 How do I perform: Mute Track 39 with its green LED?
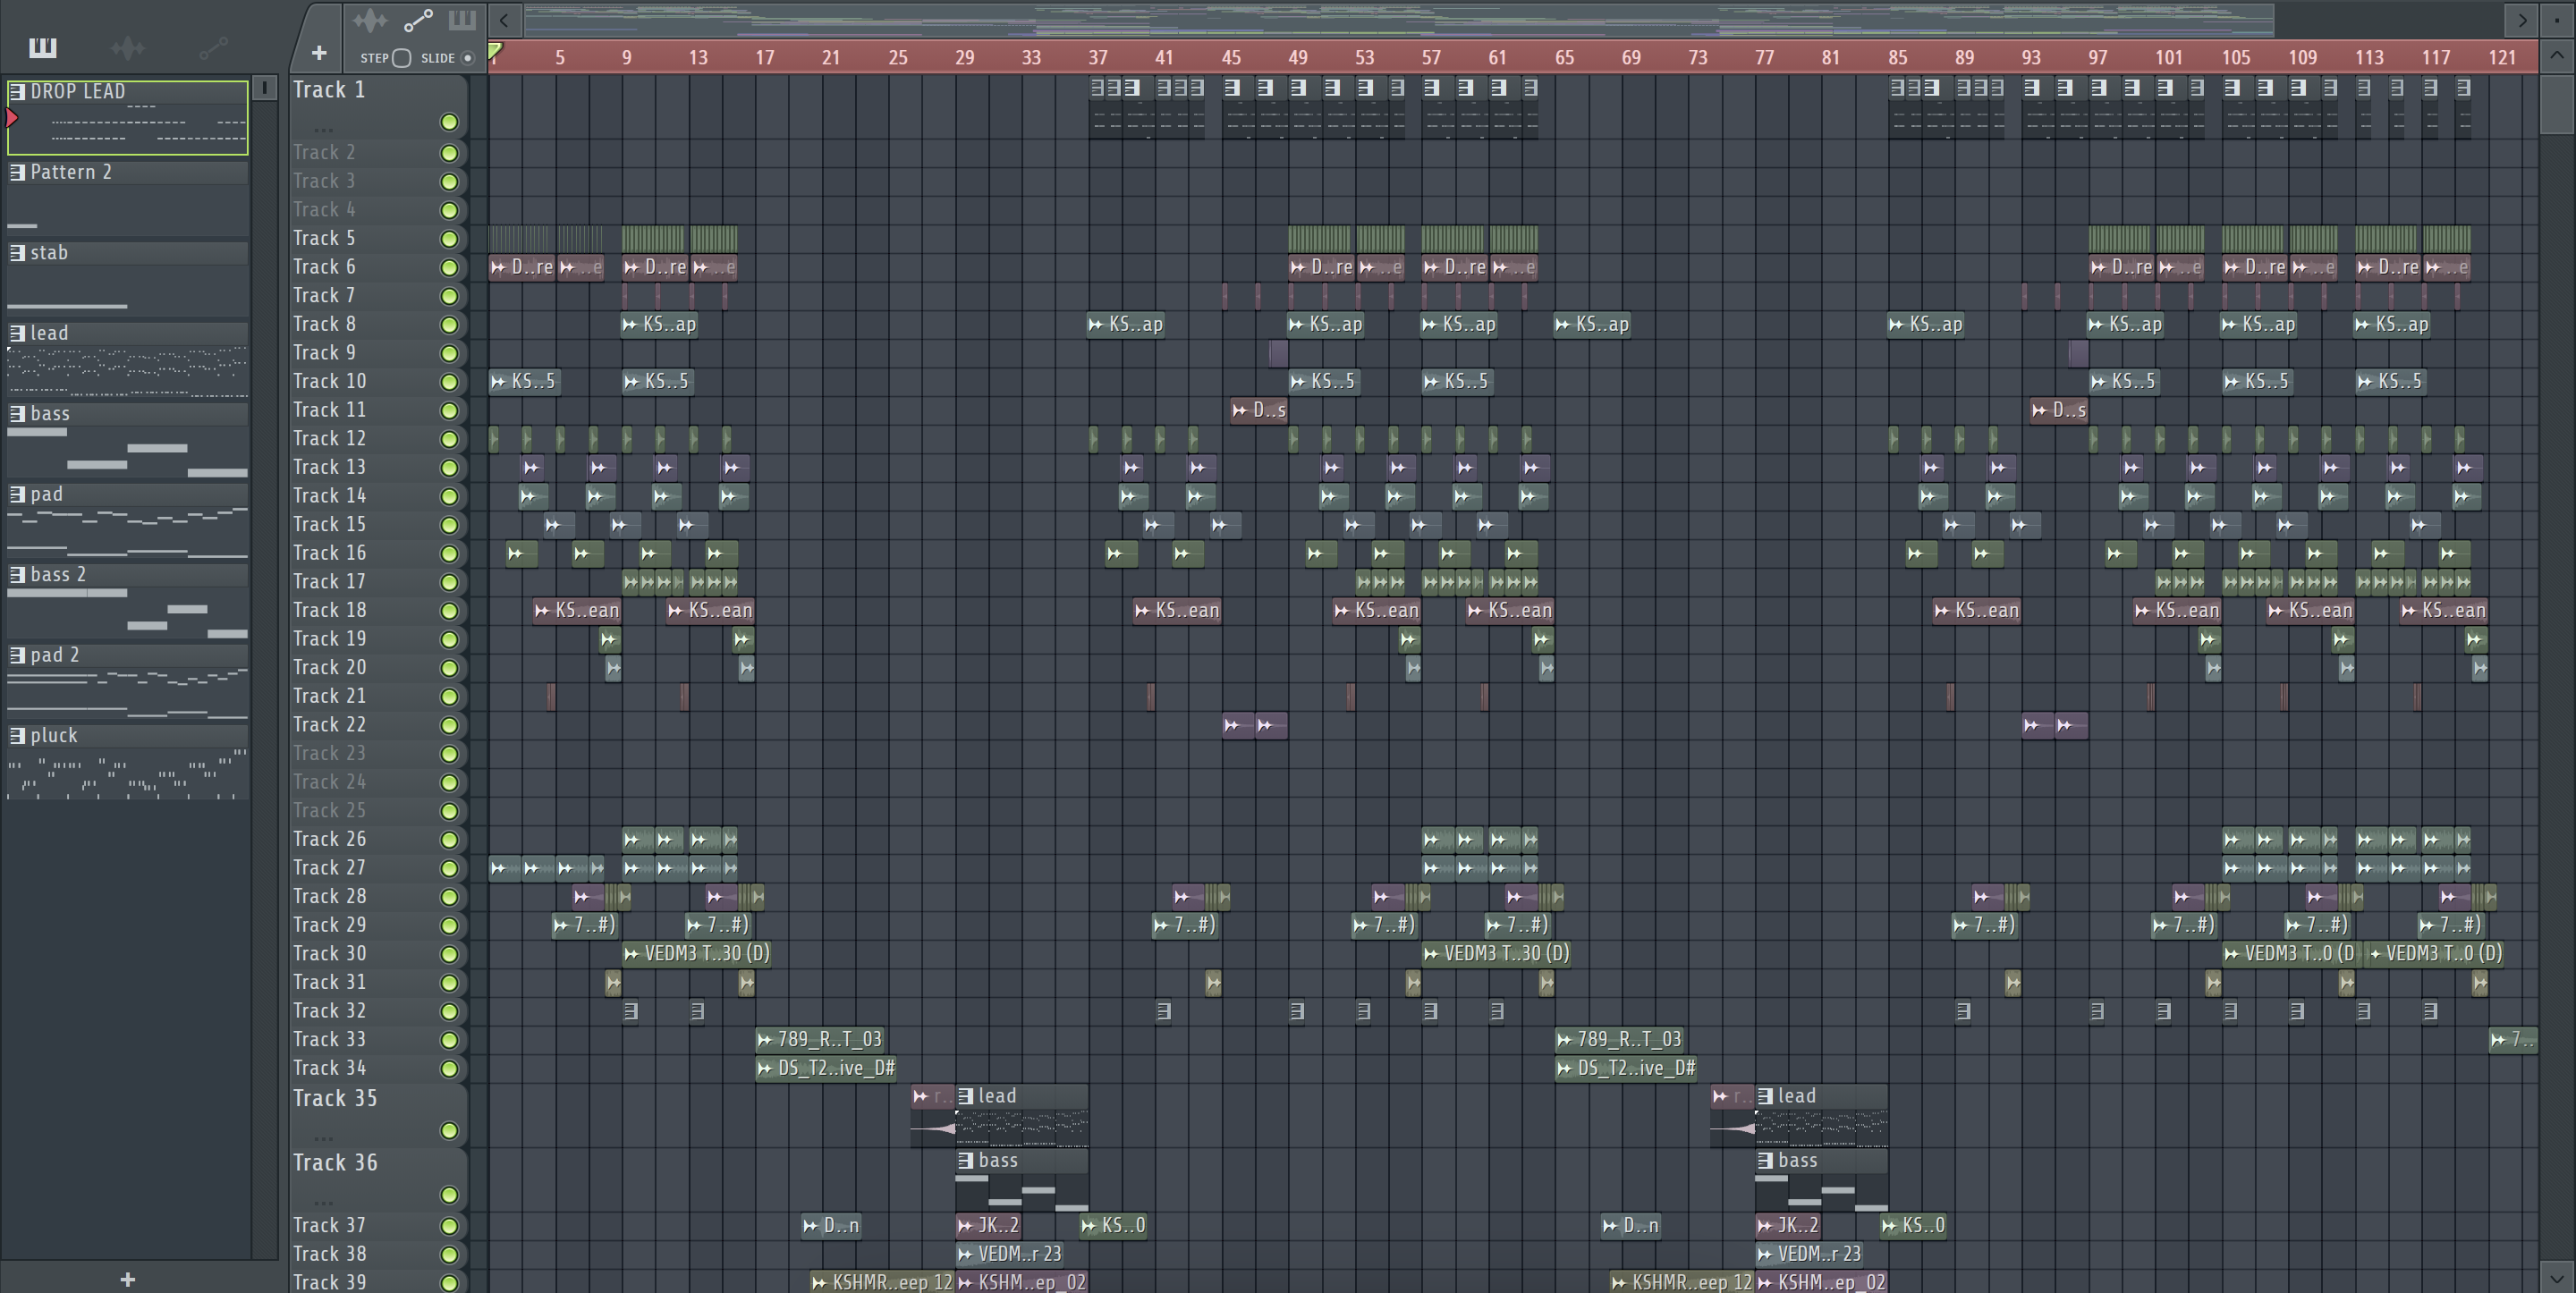tap(450, 1283)
